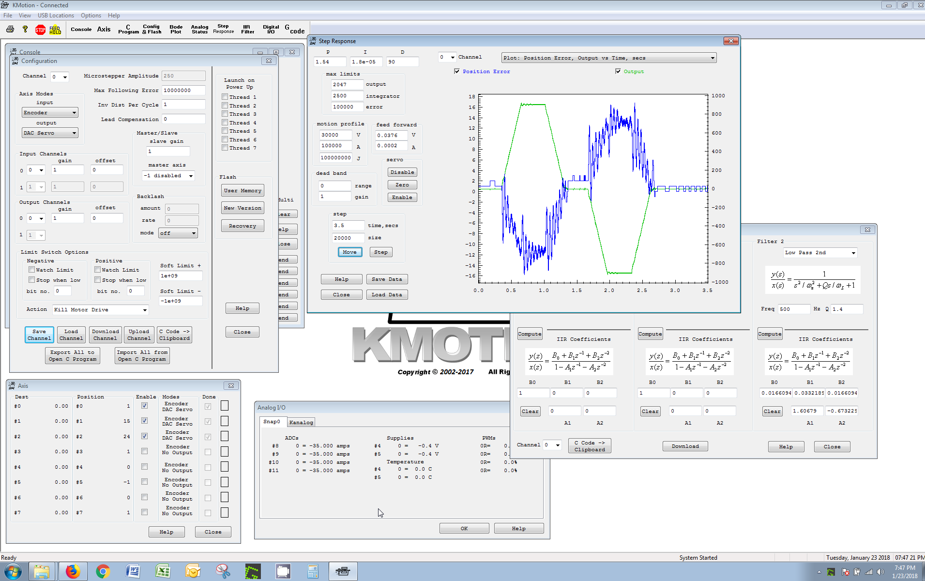Toggle Watch Limit under Negative limit switch

(x=32, y=270)
